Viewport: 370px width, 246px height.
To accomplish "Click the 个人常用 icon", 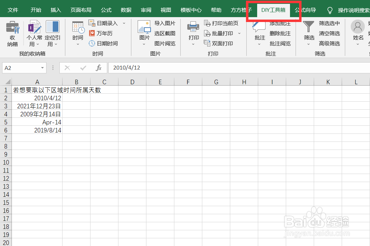I will [35, 27].
